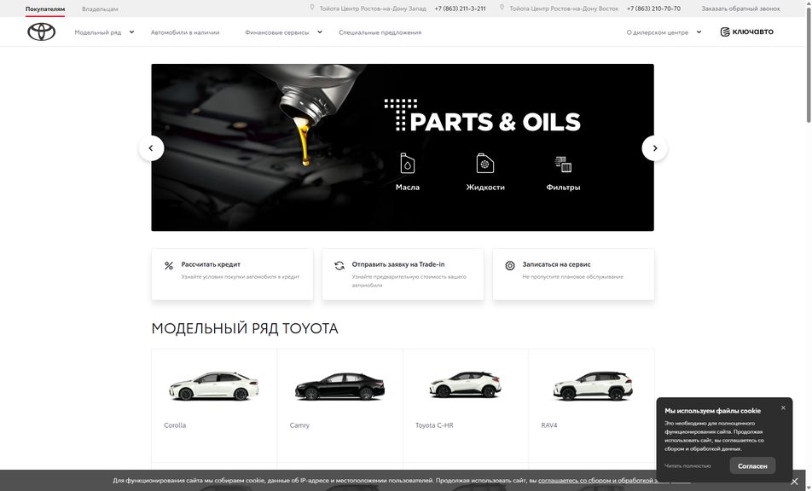Click the Toyota logo
812x491 pixels.
(x=42, y=32)
